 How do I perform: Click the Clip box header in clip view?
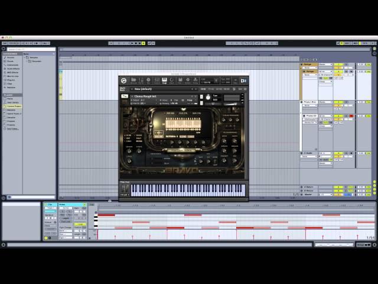pos(50,205)
